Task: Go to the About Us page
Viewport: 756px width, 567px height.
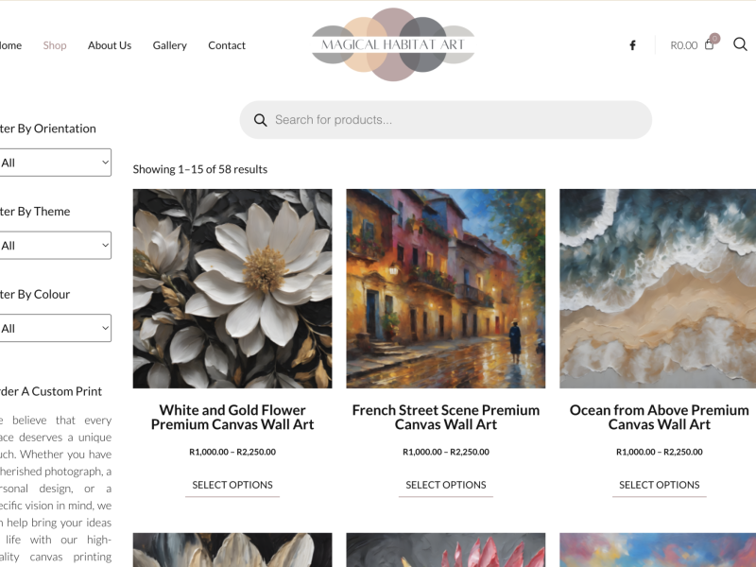Action: click(x=110, y=45)
